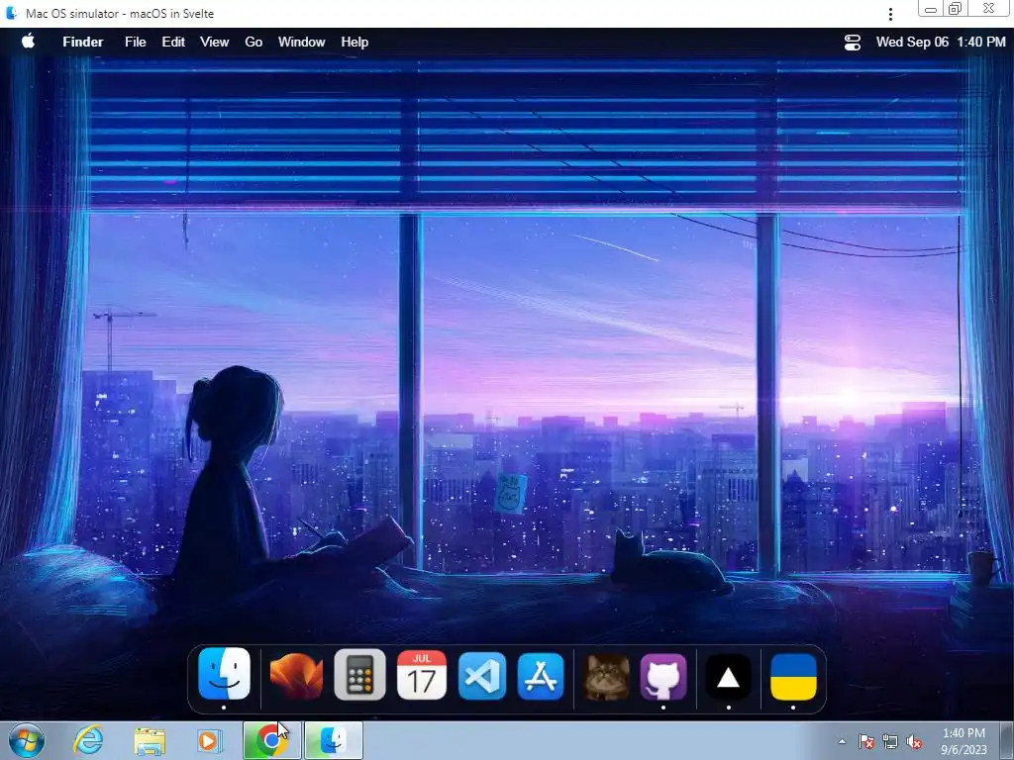Open the Control Center toggles icon
1014x760 pixels.
click(853, 42)
